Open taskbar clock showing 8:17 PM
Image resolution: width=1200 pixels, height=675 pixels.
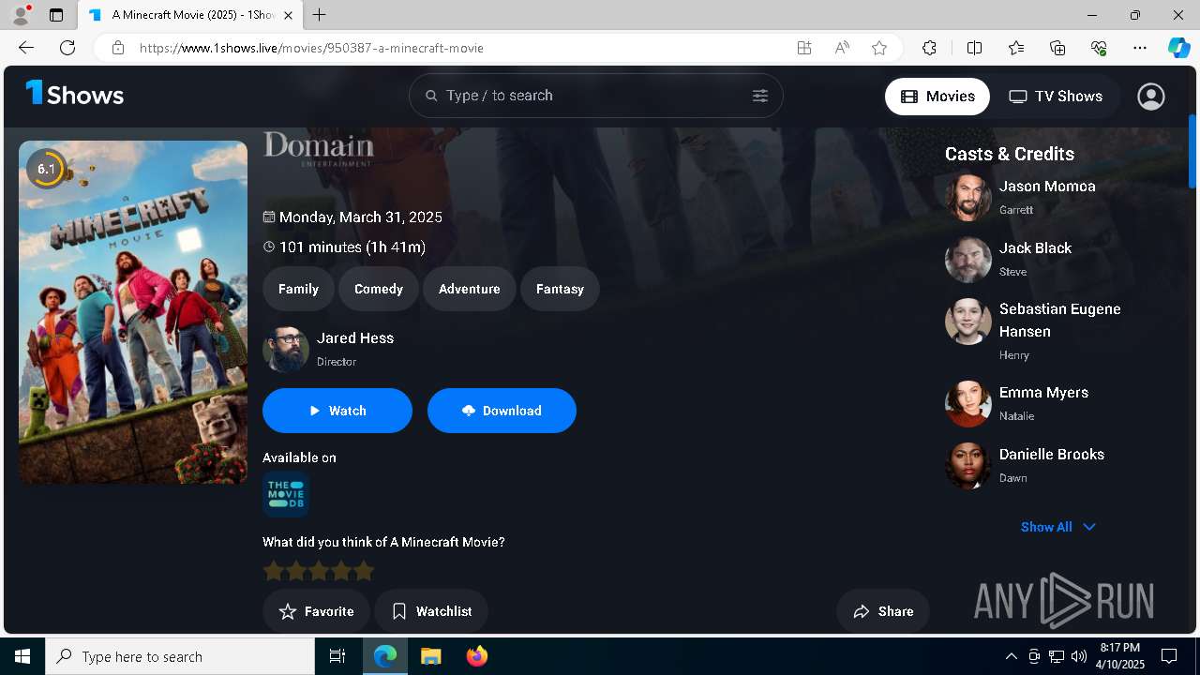click(1120, 656)
